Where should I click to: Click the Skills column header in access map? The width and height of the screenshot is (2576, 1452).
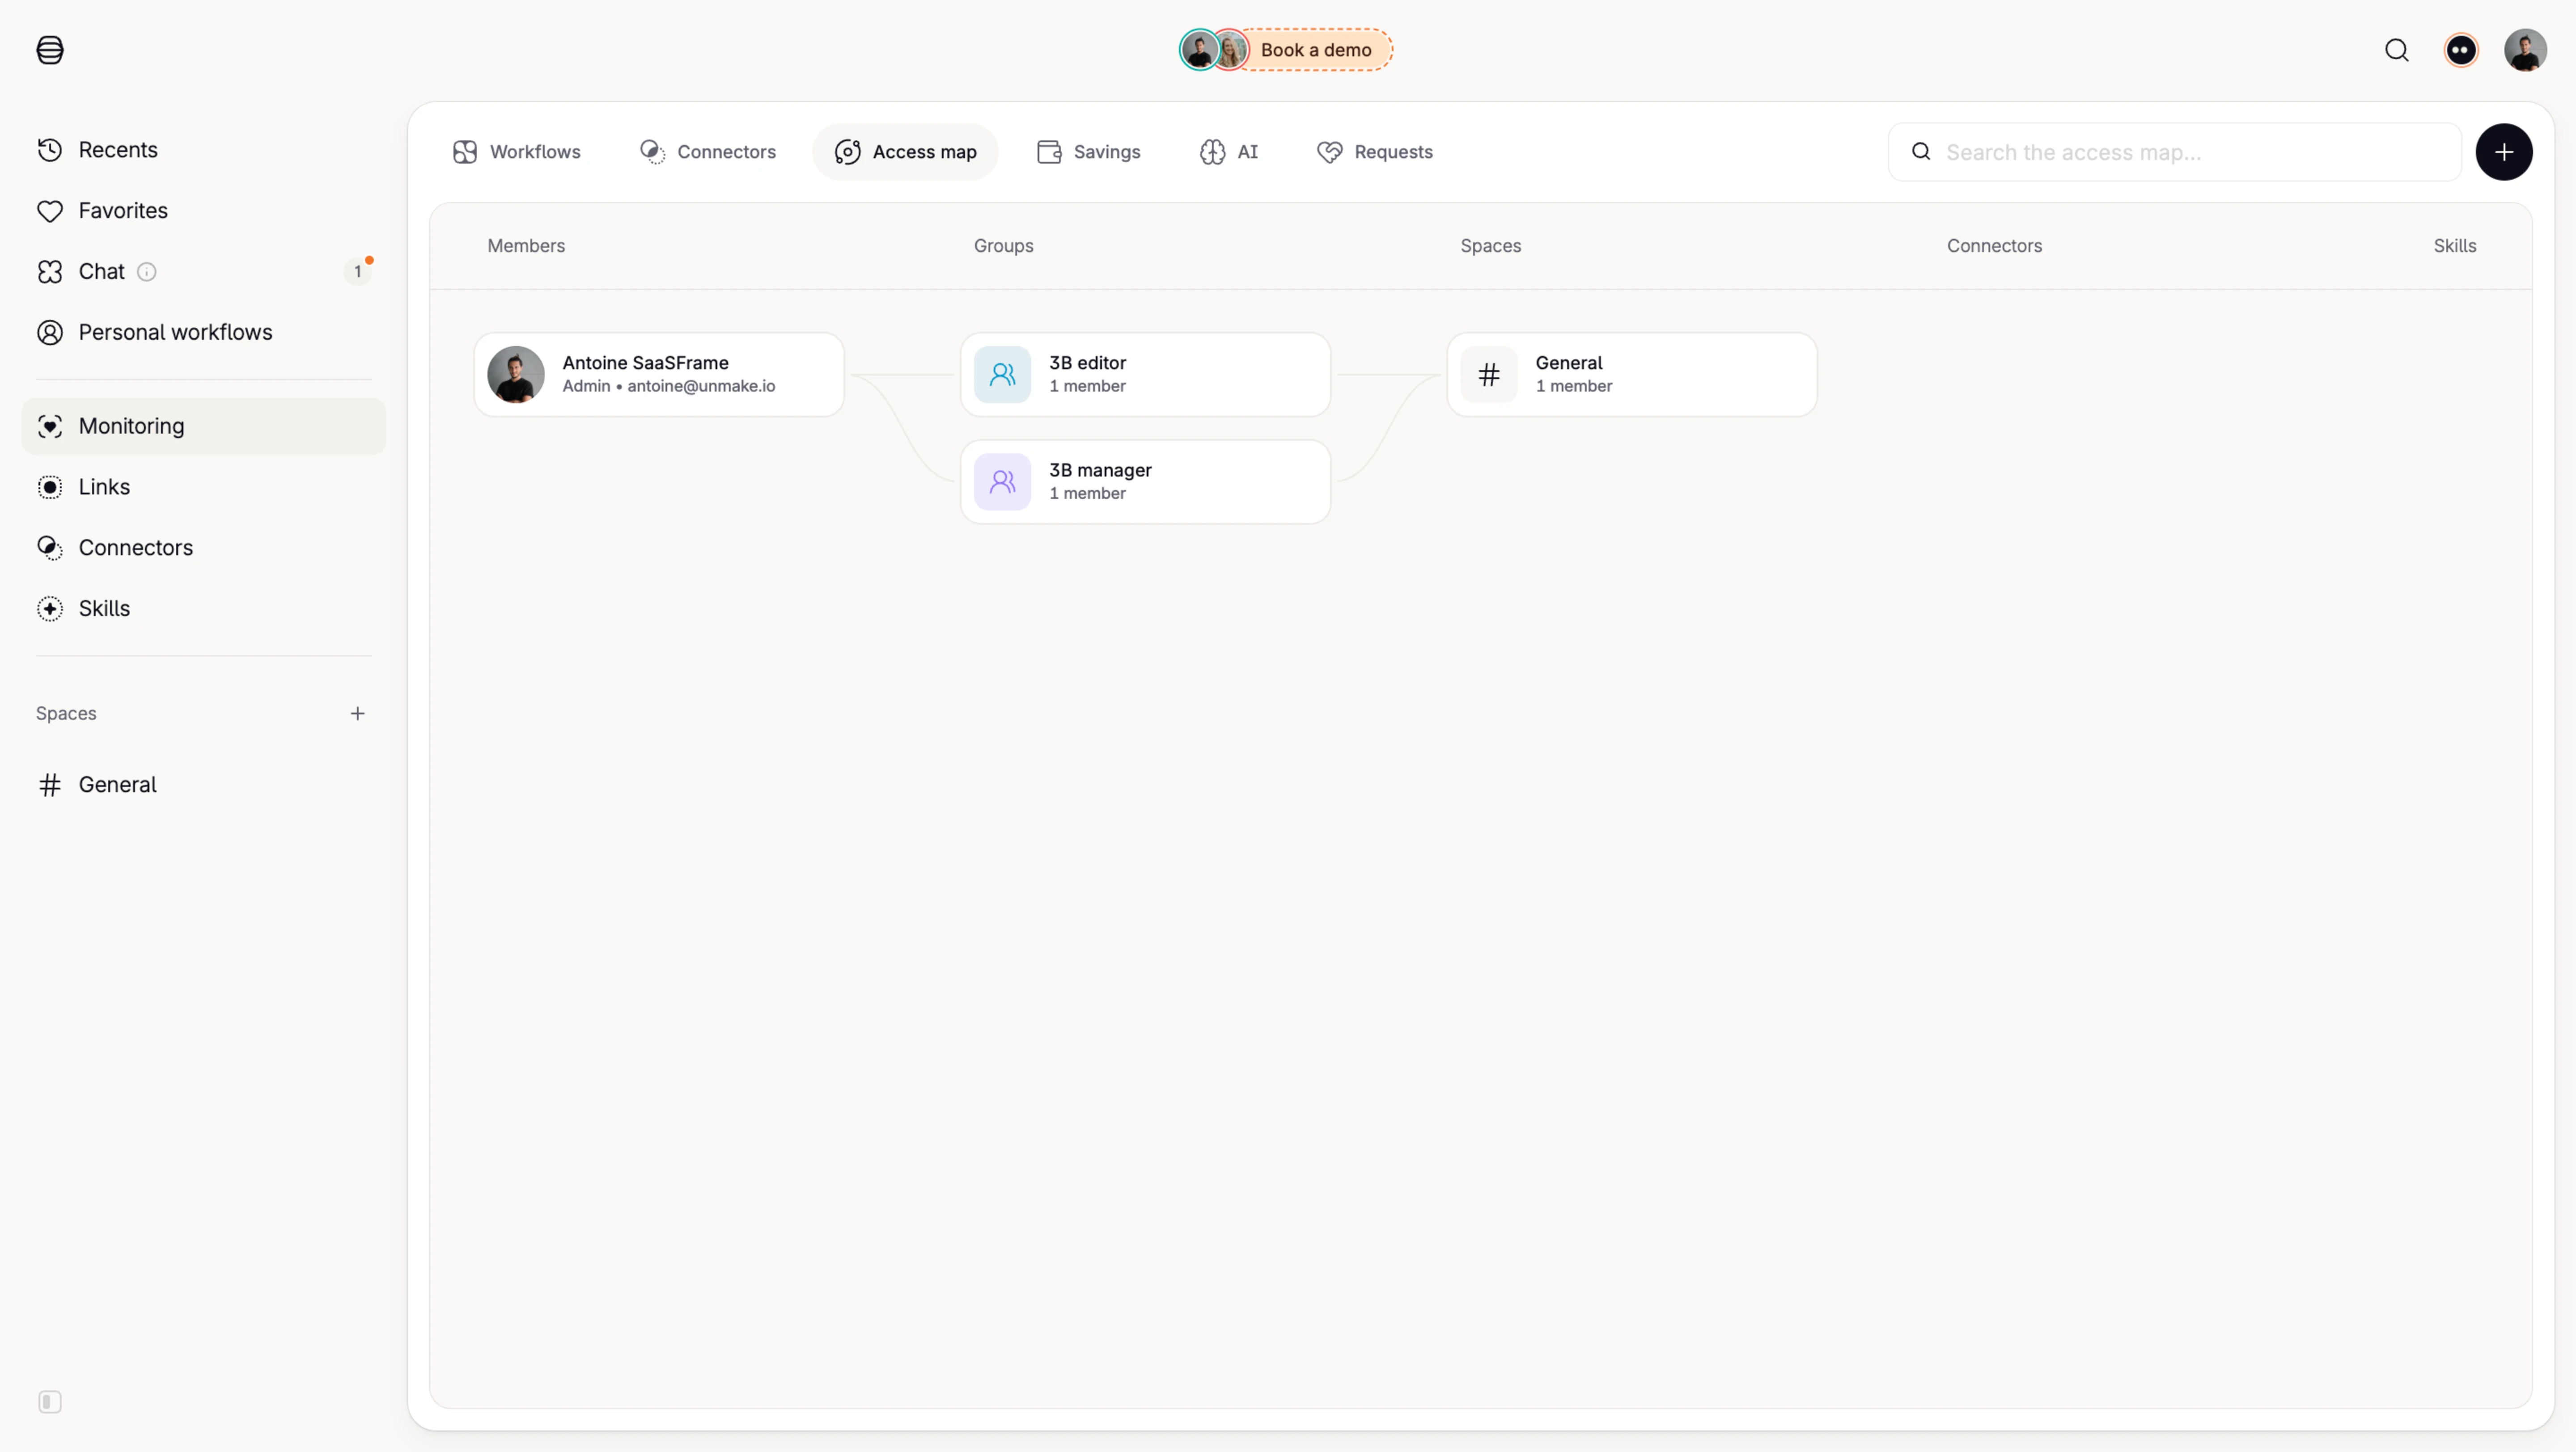coord(2454,246)
